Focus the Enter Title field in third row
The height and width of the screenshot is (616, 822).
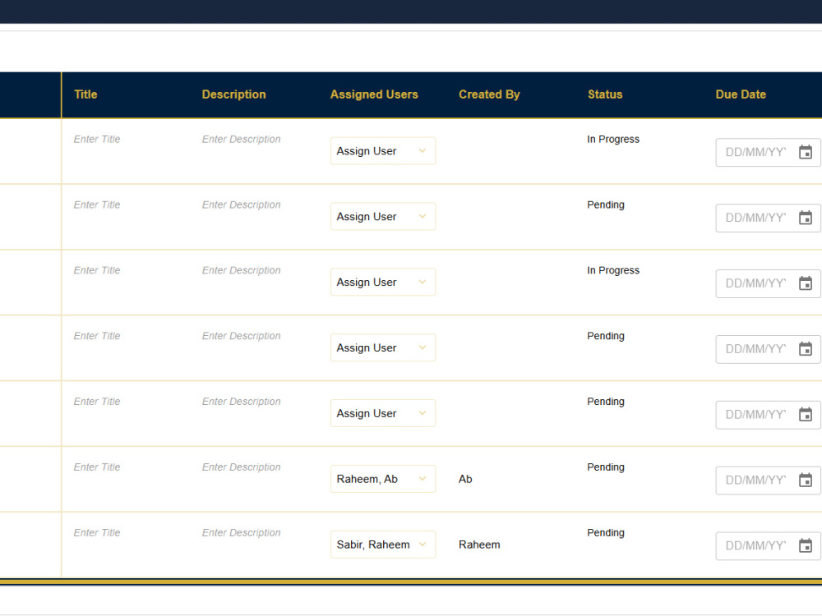click(97, 269)
